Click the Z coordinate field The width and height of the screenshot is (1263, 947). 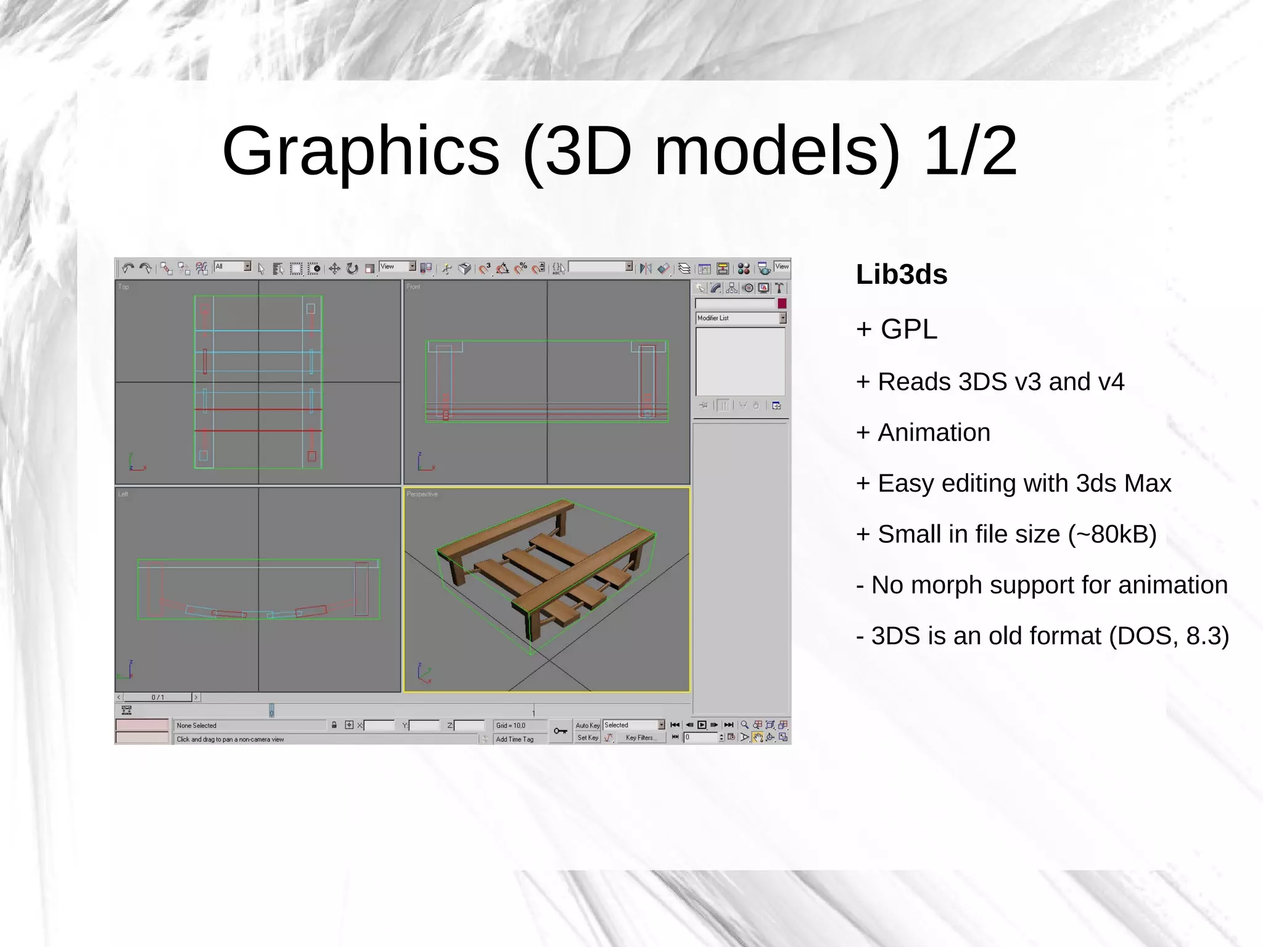point(469,726)
